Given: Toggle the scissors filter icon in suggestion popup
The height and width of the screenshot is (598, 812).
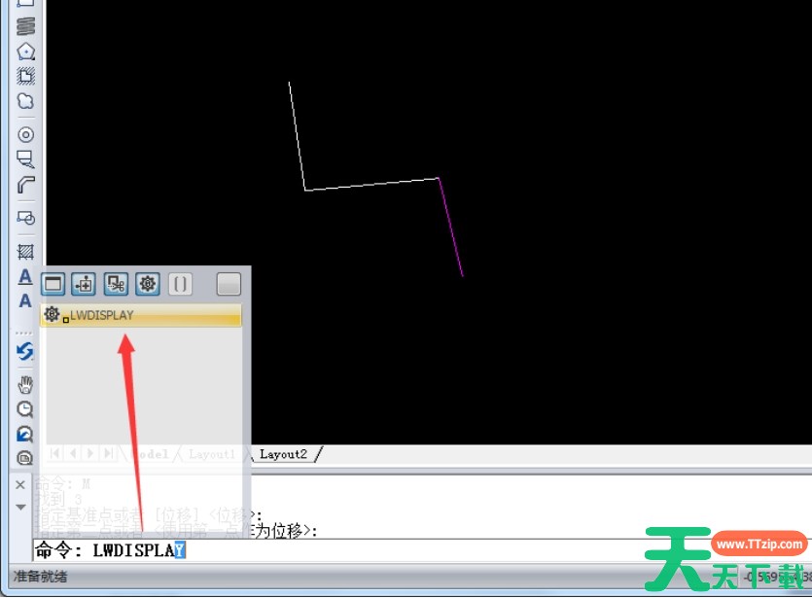Looking at the screenshot, I should (x=116, y=284).
